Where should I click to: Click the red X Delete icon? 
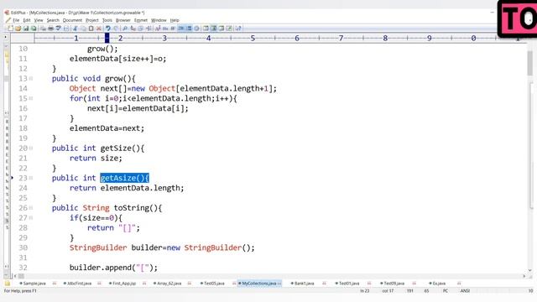click(99, 29)
